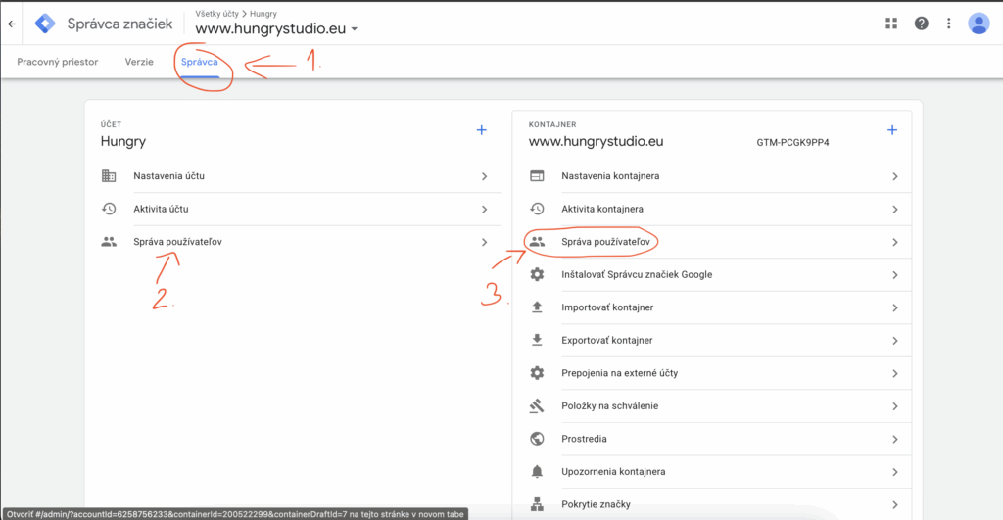This screenshot has width=1003, height=520.
Task: Expand the Aktivita účtu chevron
Action: coord(484,210)
